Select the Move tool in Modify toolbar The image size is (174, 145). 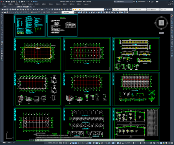(172, 27)
